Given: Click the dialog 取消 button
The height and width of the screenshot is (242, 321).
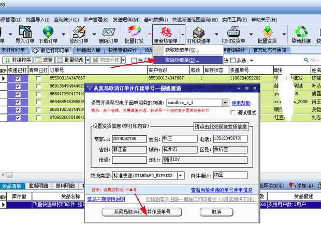Looking at the screenshot, I should click(216, 212).
